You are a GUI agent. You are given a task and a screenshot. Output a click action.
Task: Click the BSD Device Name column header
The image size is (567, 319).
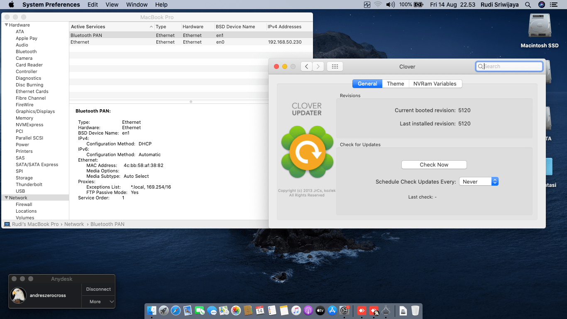point(240,27)
